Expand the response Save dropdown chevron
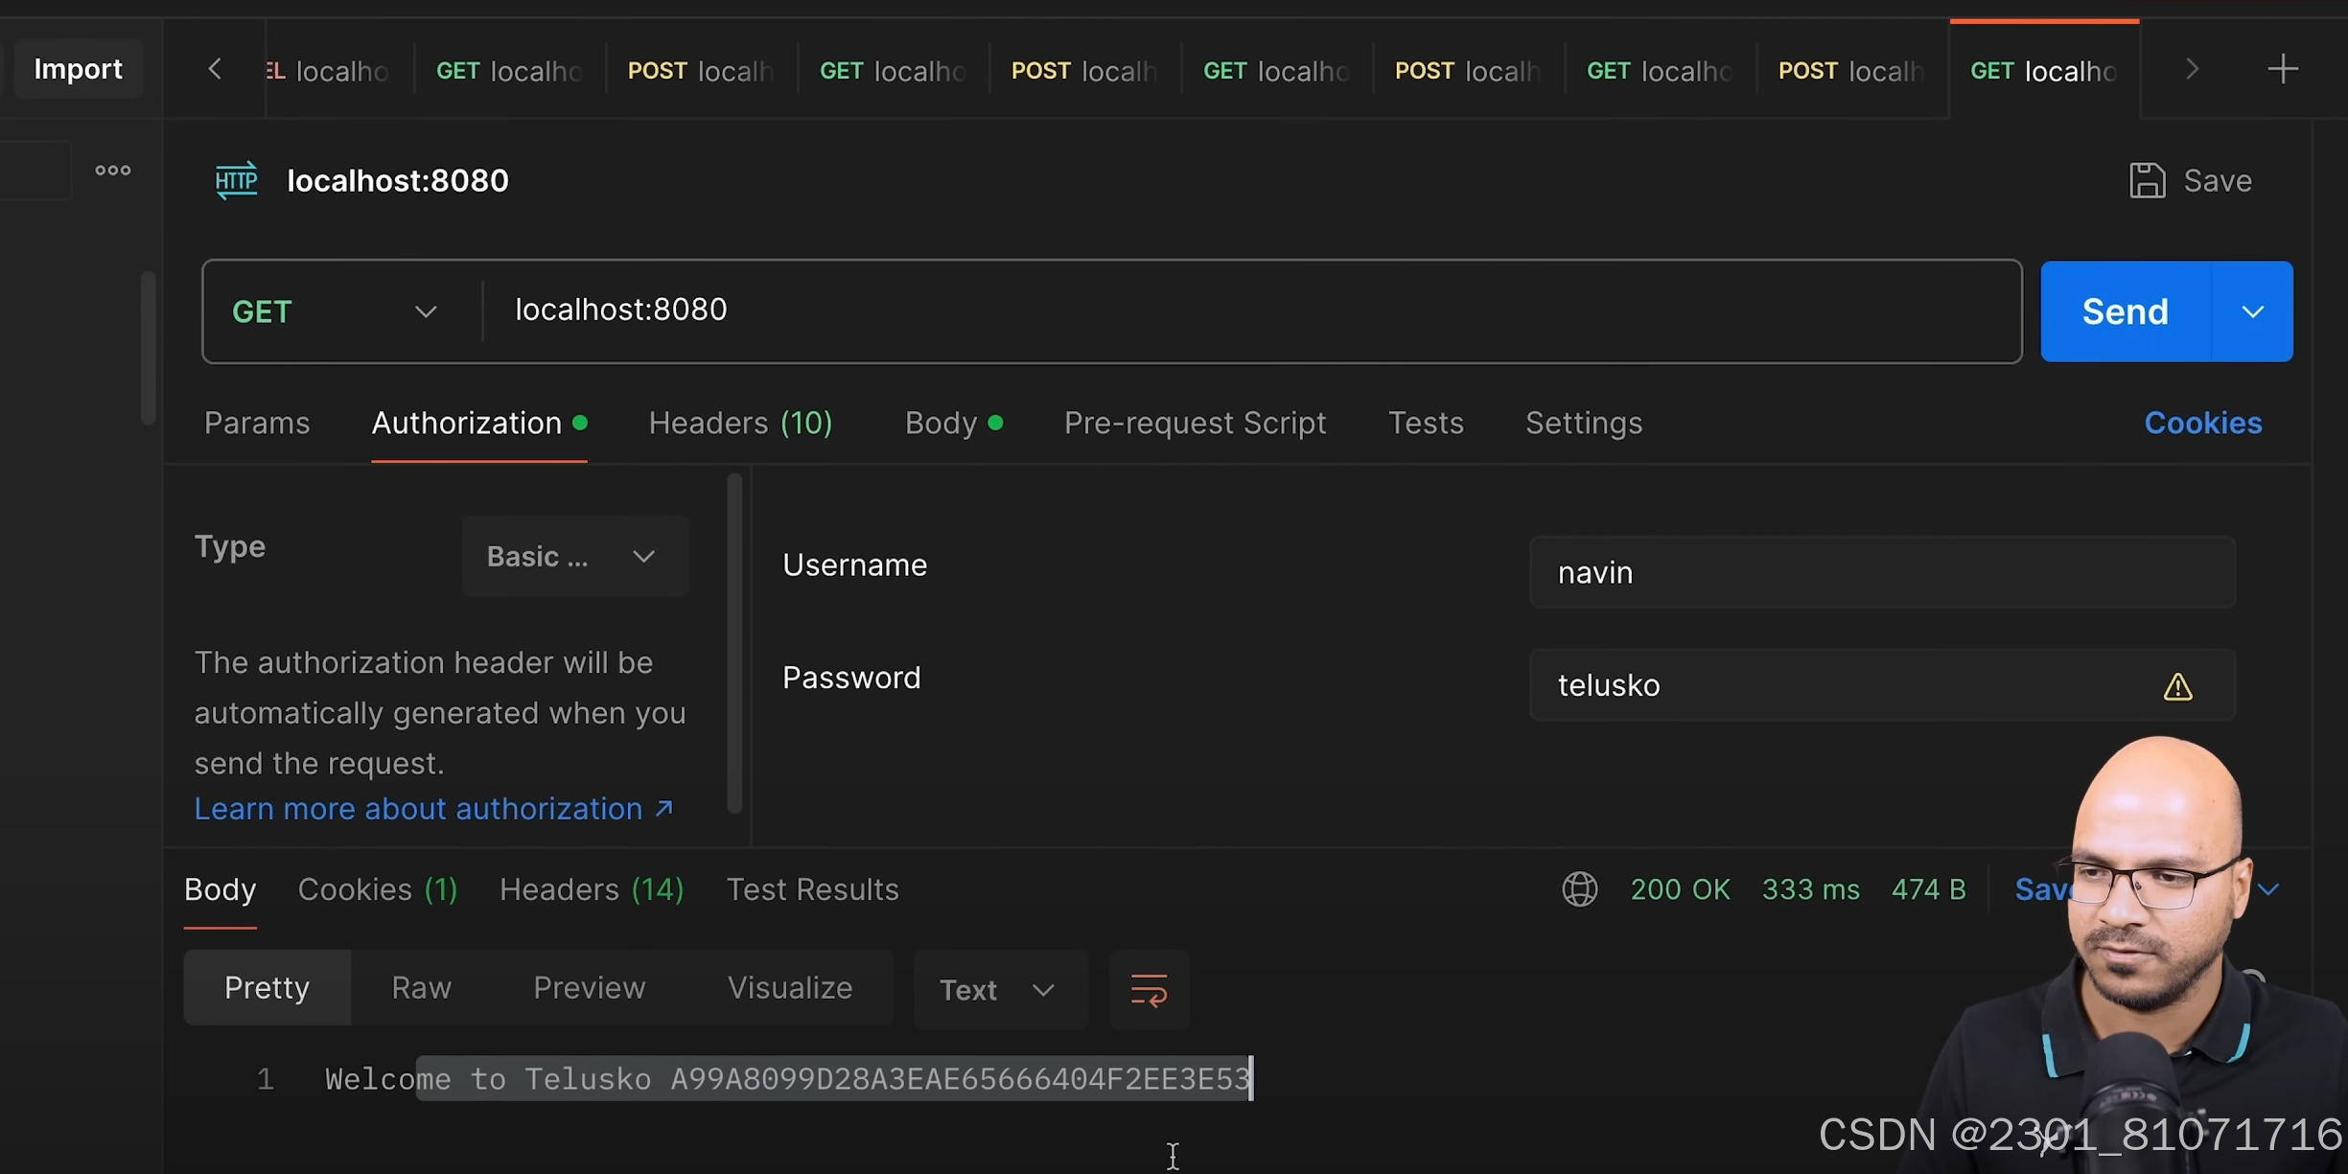 tap(2269, 889)
